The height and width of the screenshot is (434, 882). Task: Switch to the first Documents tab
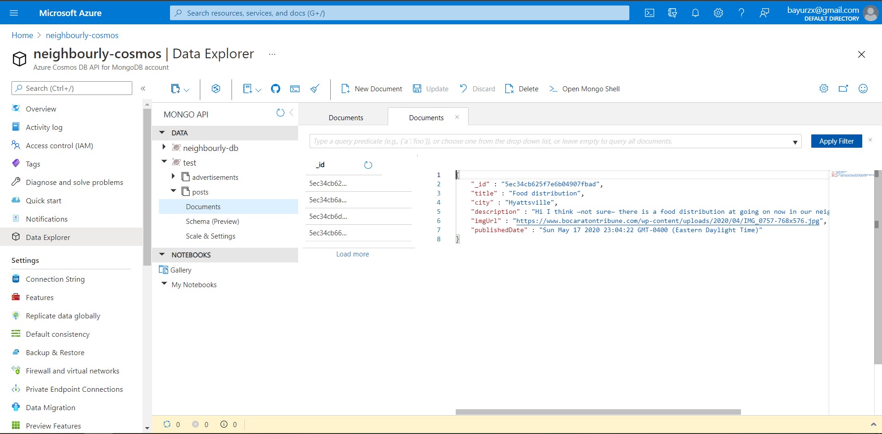click(x=346, y=118)
